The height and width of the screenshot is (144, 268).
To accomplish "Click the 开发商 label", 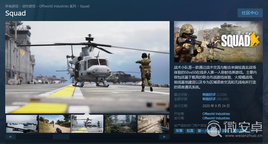I will click(x=179, y=114).
